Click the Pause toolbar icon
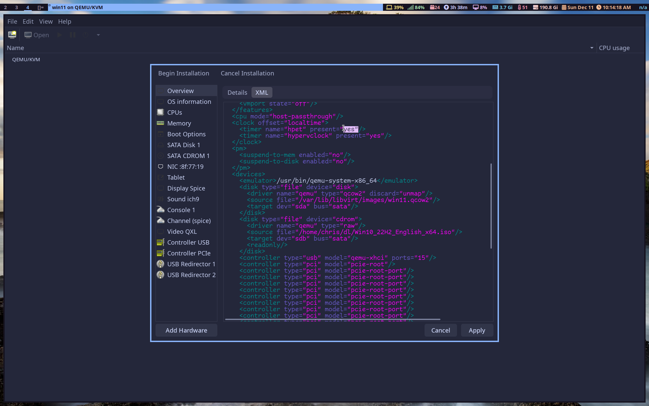Image resolution: width=649 pixels, height=406 pixels. [x=72, y=35]
